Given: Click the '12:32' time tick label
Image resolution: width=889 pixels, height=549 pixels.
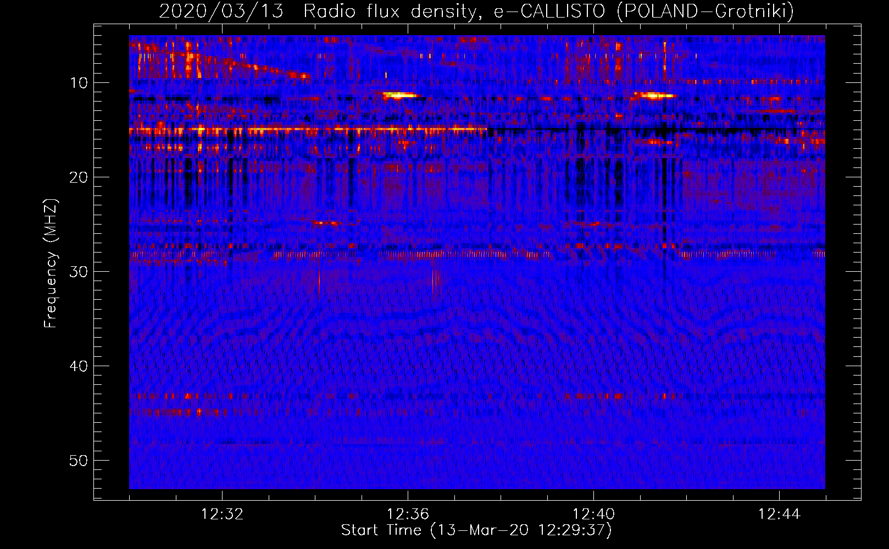Looking at the screenshot, I should click(x=223, y=514).
